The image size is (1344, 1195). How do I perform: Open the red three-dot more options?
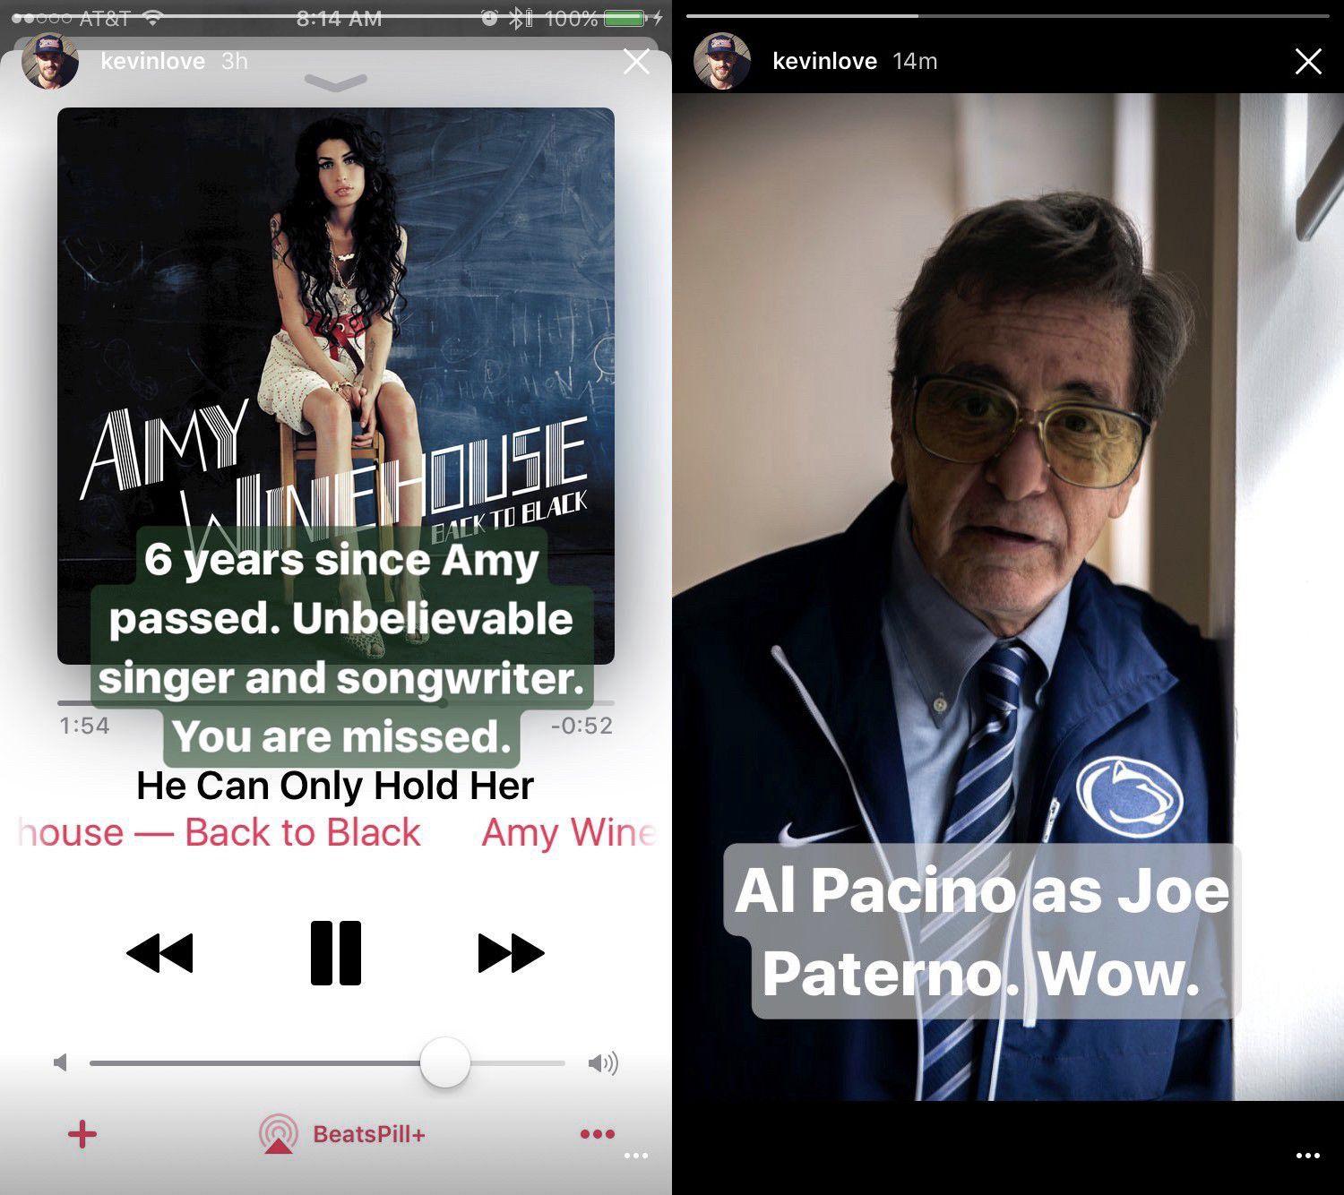(x=597, y=1134)
